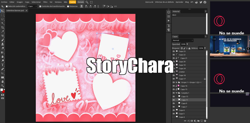This screenshot has height=123, width=250.
Task: Click the white foreground color swatch
Action: tap(2, 90)
